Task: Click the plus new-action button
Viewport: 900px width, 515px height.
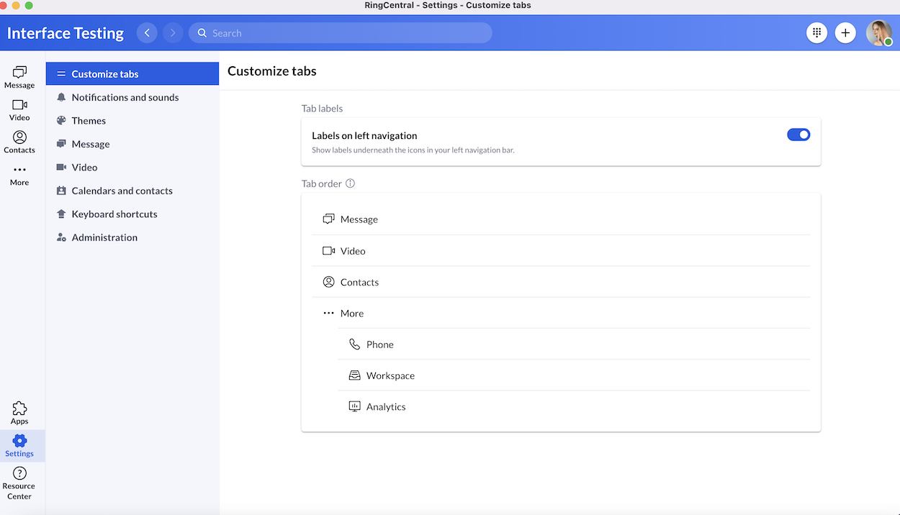Action: click(x=845, y=32)
